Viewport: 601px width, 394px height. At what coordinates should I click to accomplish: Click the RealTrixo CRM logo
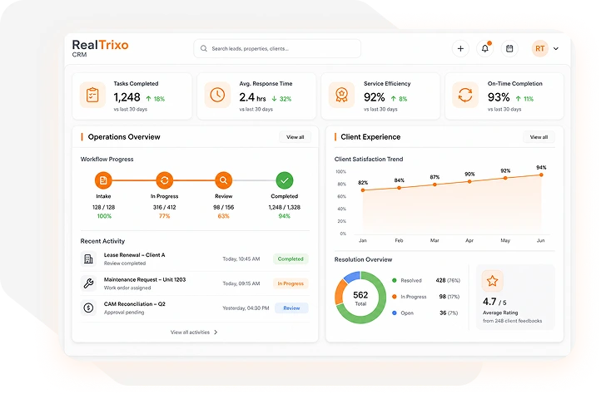pos(100,48)
